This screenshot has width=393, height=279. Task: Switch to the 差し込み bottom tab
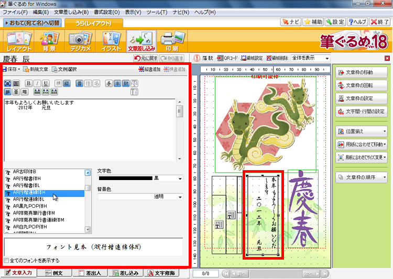(126, 273)
